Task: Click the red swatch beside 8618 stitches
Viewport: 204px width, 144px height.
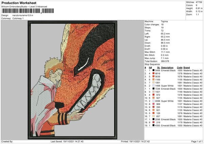Action: click(x=154, y=73)
